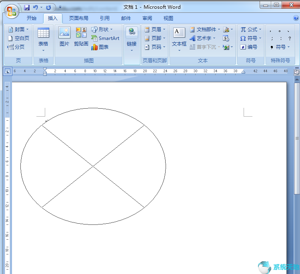Click the 表格 table grid icon

tap(44, 33)
